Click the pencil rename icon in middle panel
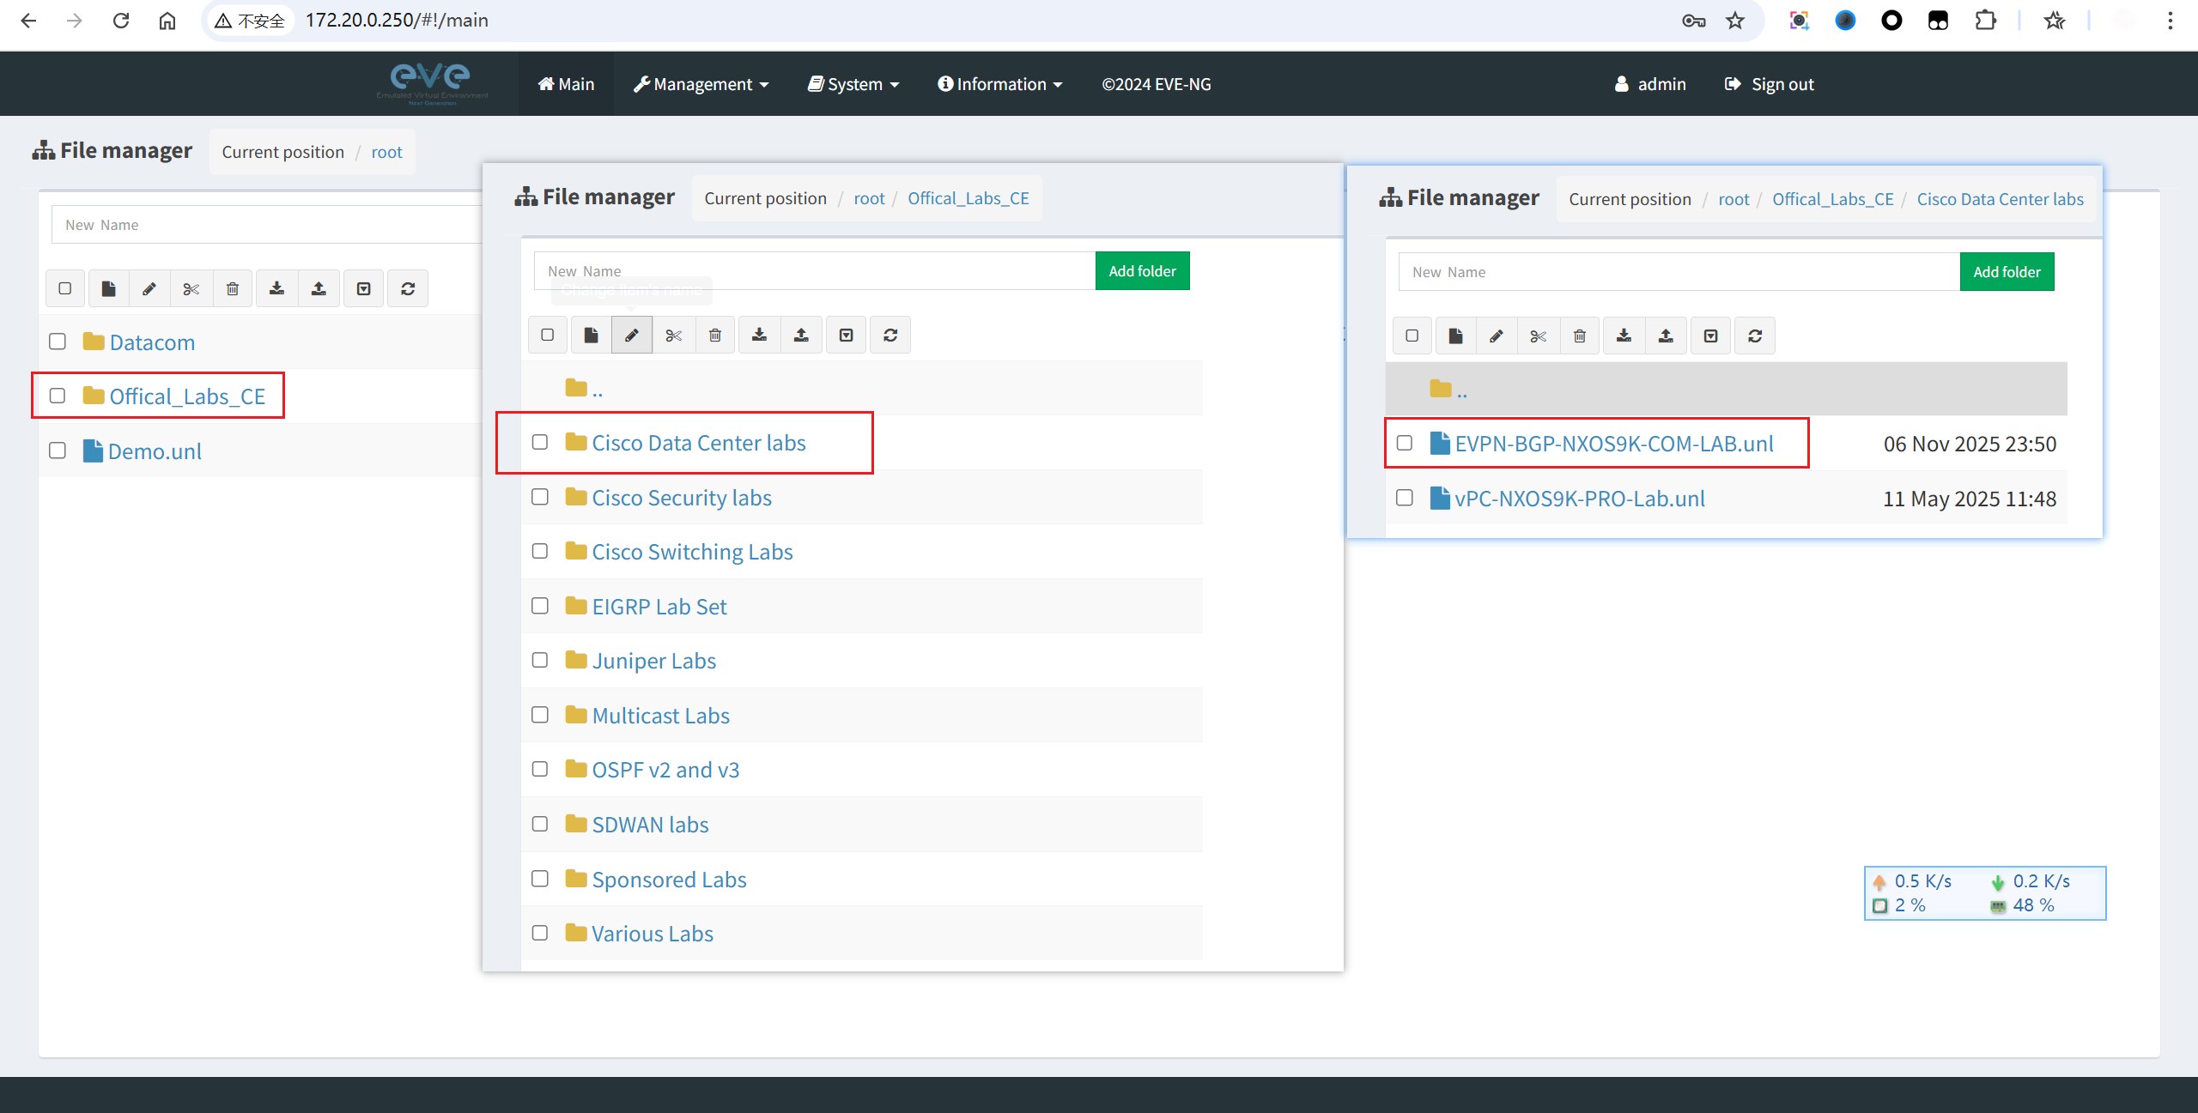This screenshot has width=2198, height=1113. click(632, 335)
